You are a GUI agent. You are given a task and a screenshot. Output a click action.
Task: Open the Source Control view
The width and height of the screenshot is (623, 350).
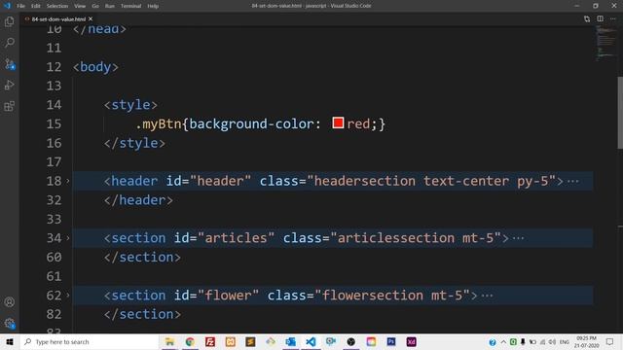pyautogui.click(x=10, y=64)
